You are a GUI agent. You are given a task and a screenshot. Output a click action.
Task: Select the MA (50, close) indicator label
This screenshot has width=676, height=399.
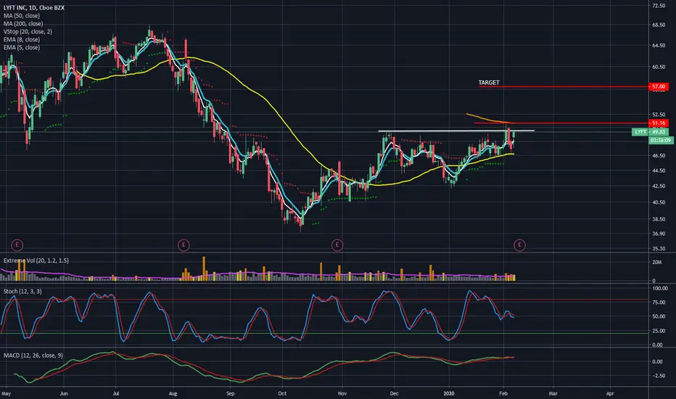[x=22, y=15]
